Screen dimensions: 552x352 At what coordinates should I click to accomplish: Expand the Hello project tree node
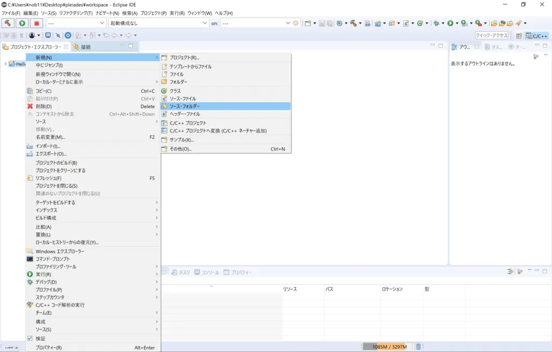pyautogui.click(x=5, y=64)
